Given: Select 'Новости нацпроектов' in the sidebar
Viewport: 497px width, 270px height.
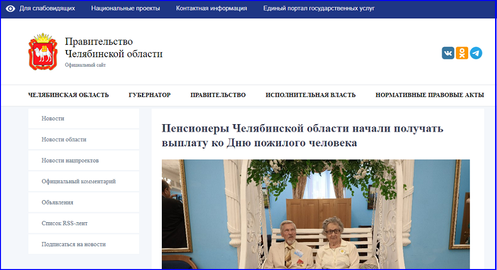Looking at the screenshot, I should [x=84, y=160].
